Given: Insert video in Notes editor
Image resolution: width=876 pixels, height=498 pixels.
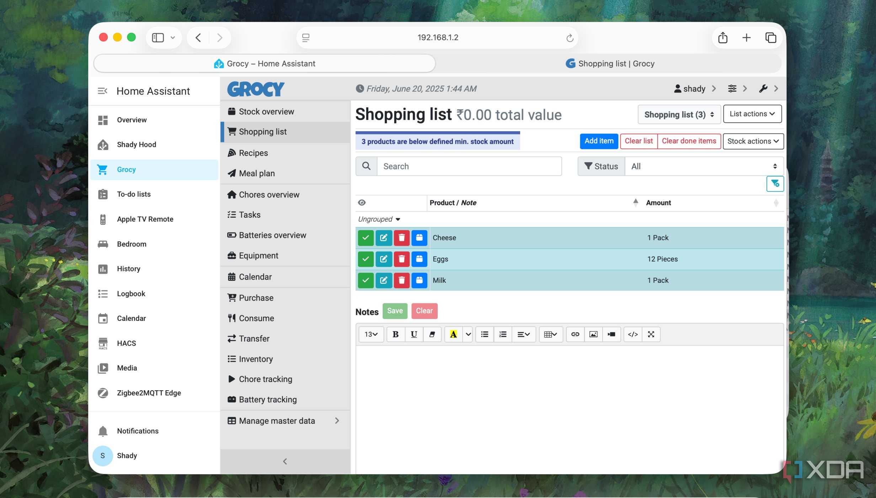Looking at the screenshot, I should click(611, 334).
